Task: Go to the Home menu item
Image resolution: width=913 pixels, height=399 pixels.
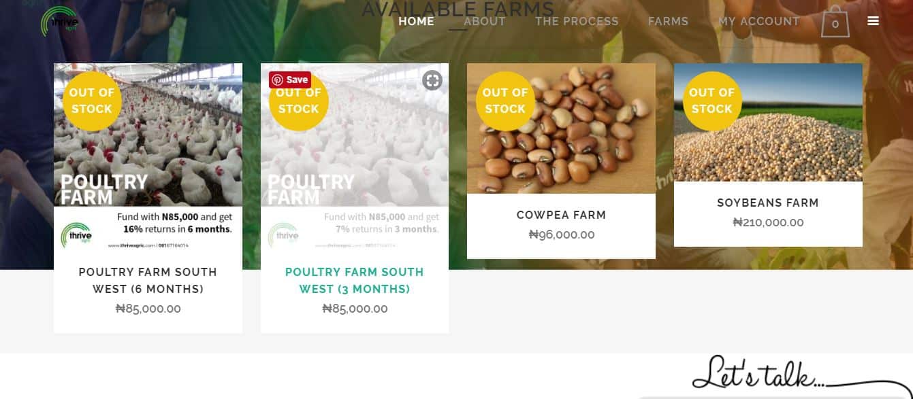Action: tap(416, 21)
